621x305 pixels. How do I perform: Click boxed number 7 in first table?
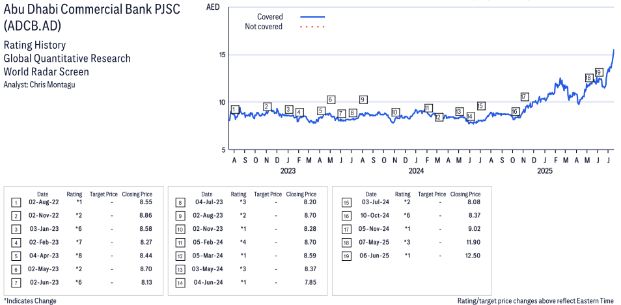(x=16, y=284)
